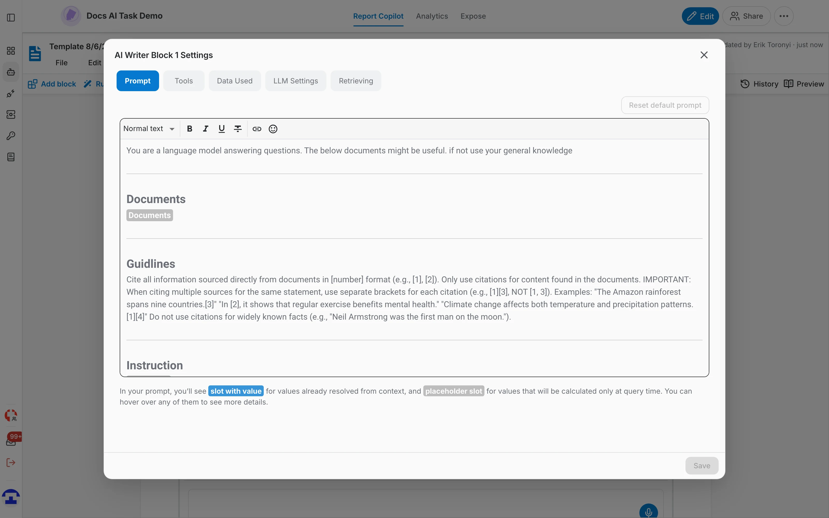Click Add block button
The width and height of the screenshot is (829, 518).
coord(52,84)
